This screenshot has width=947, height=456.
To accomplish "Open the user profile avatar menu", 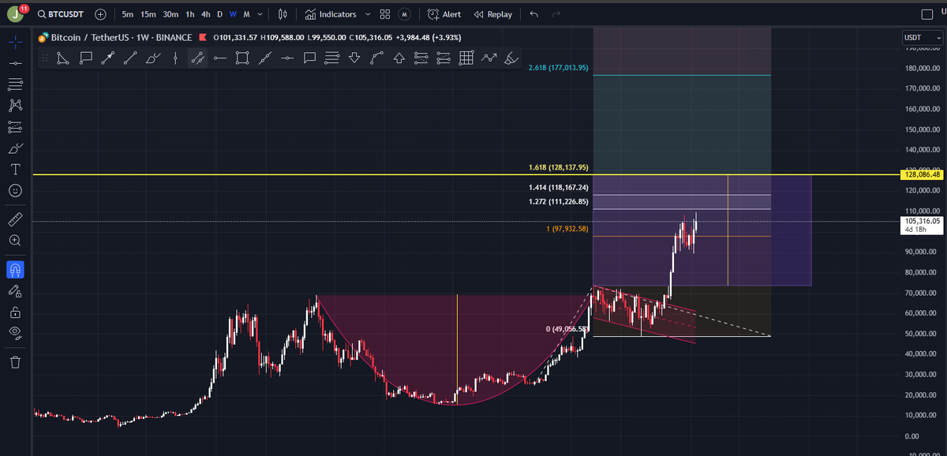I will coord(16,14).
